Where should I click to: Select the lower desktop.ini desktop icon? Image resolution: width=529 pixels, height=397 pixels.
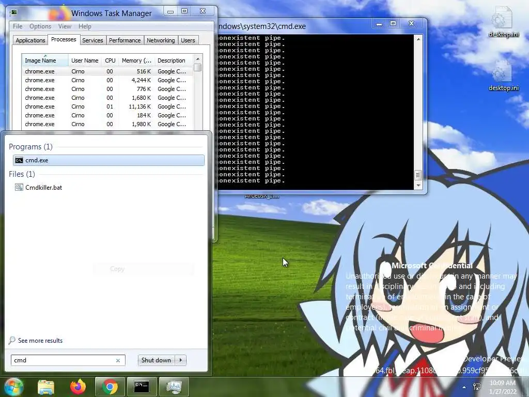coord(503,76)
